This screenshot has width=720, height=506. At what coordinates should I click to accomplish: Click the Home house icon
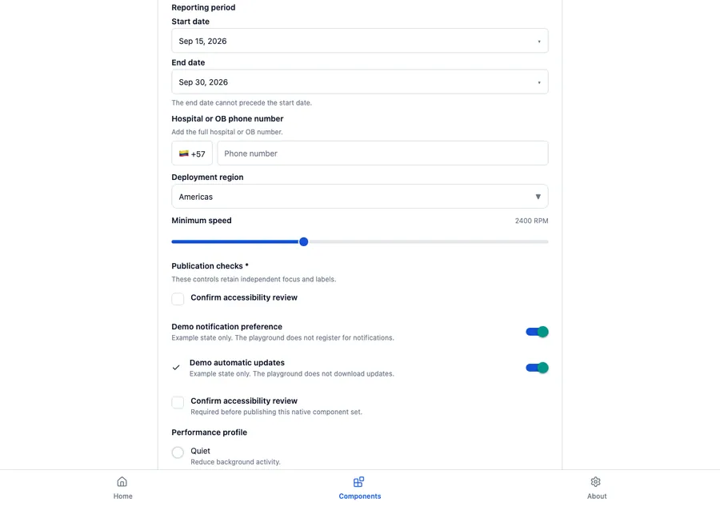[x=122, y=482]
